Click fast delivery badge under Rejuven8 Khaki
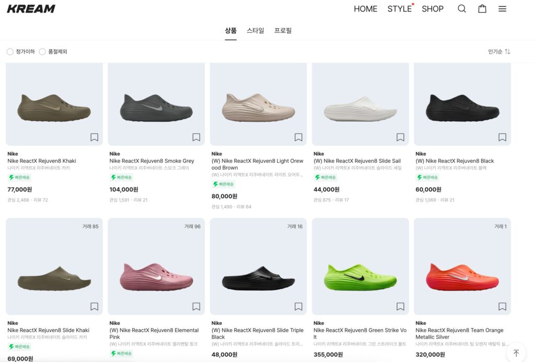 coord(19,178)
